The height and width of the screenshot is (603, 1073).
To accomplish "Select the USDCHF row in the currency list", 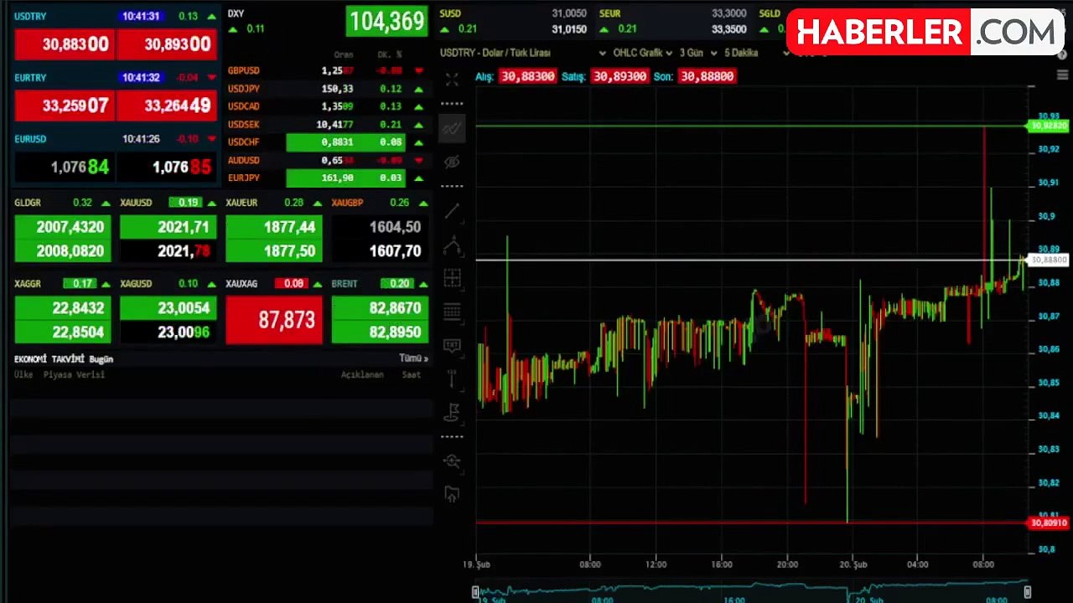I will [326, 142].
